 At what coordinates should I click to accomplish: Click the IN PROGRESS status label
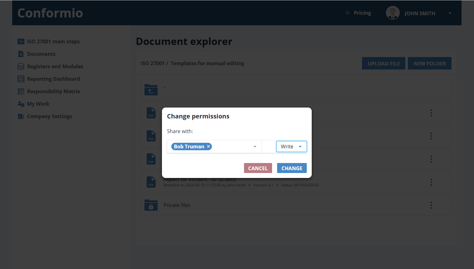pyautogui.click(x=306, y=185)
